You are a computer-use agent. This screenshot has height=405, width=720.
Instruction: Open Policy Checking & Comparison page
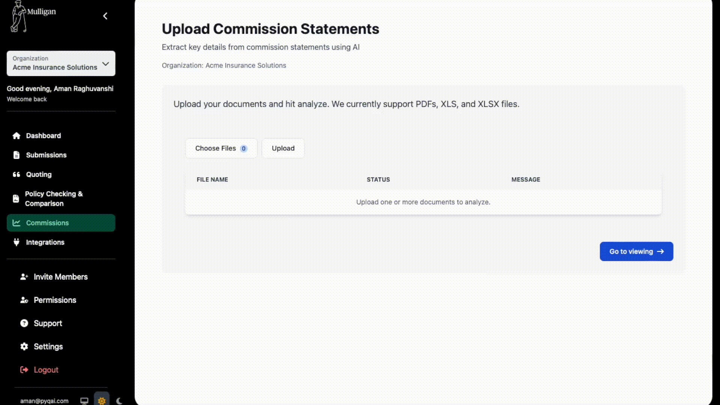click(x=54, y=199)
